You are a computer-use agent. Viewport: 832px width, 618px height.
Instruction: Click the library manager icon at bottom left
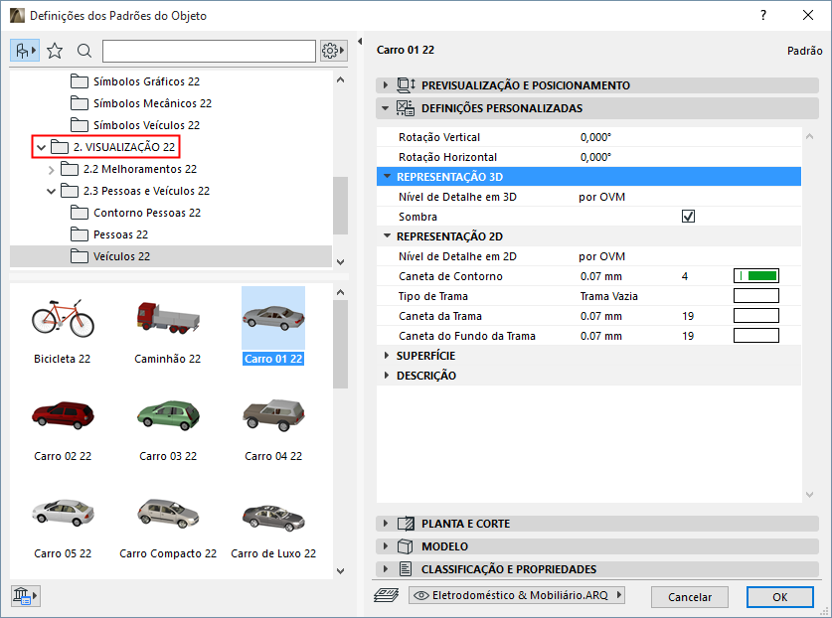(24, 596)
